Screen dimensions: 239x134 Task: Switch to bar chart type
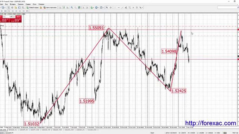click(60, 7)
